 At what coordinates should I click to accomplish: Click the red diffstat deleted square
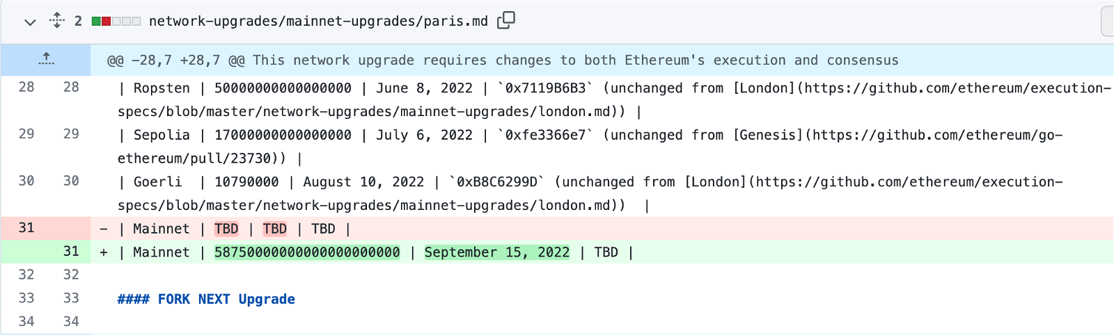(106, 22)
